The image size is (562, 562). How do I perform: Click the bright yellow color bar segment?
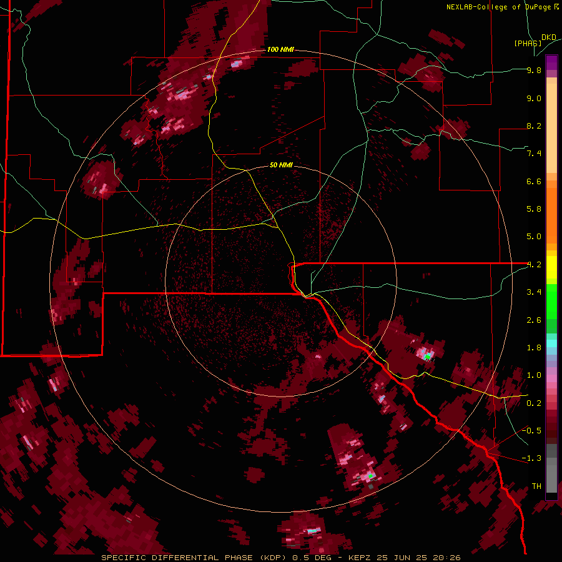click(x=551, y=267)
